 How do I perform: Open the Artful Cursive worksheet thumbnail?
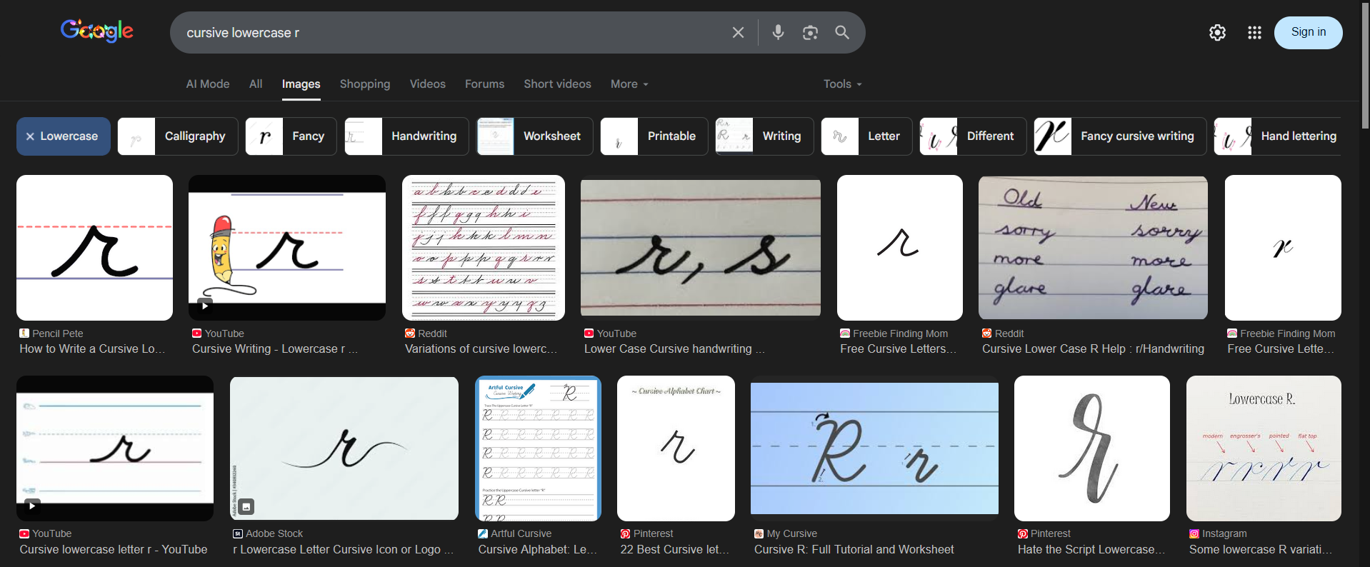point(538,448)
